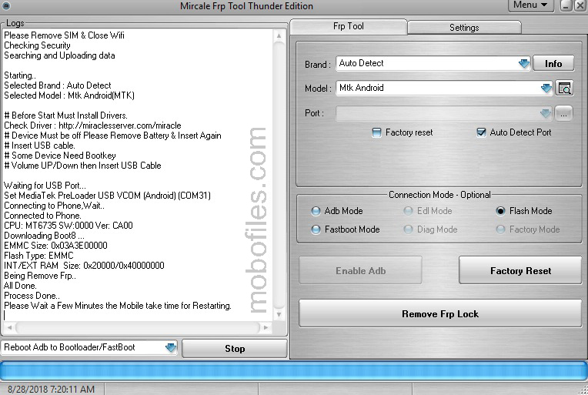Image resolution: width=588 pixels, height=395 pixels.
Task: Enable the Factory reset checkbox
Action: (x=376, y=132)
